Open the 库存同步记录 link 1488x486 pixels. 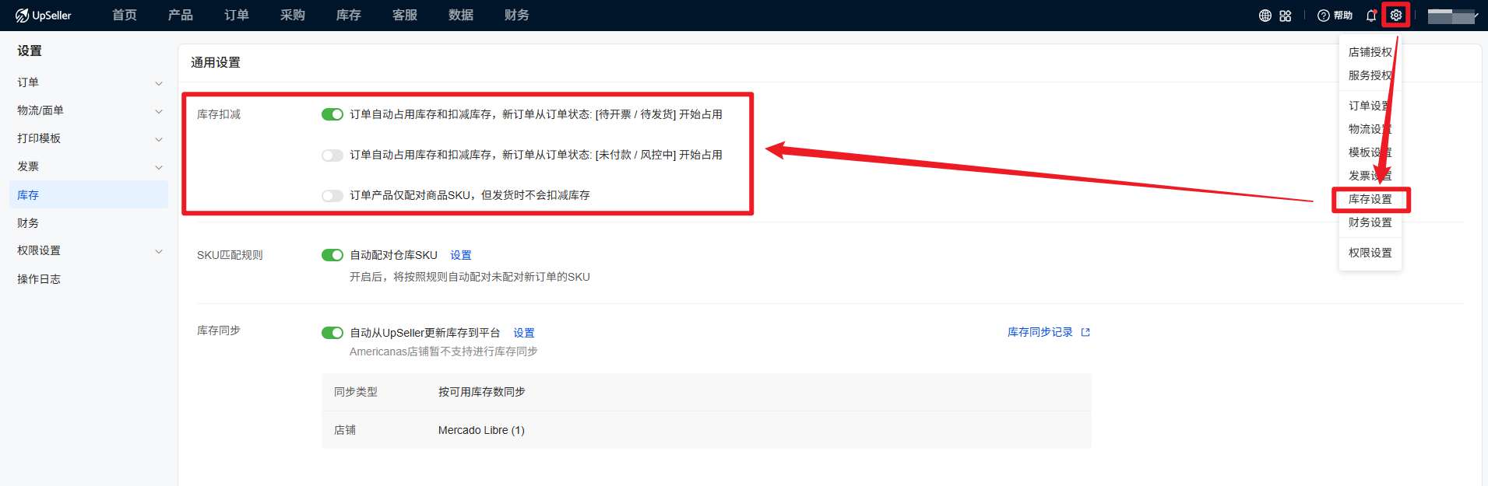[1039, 332]
